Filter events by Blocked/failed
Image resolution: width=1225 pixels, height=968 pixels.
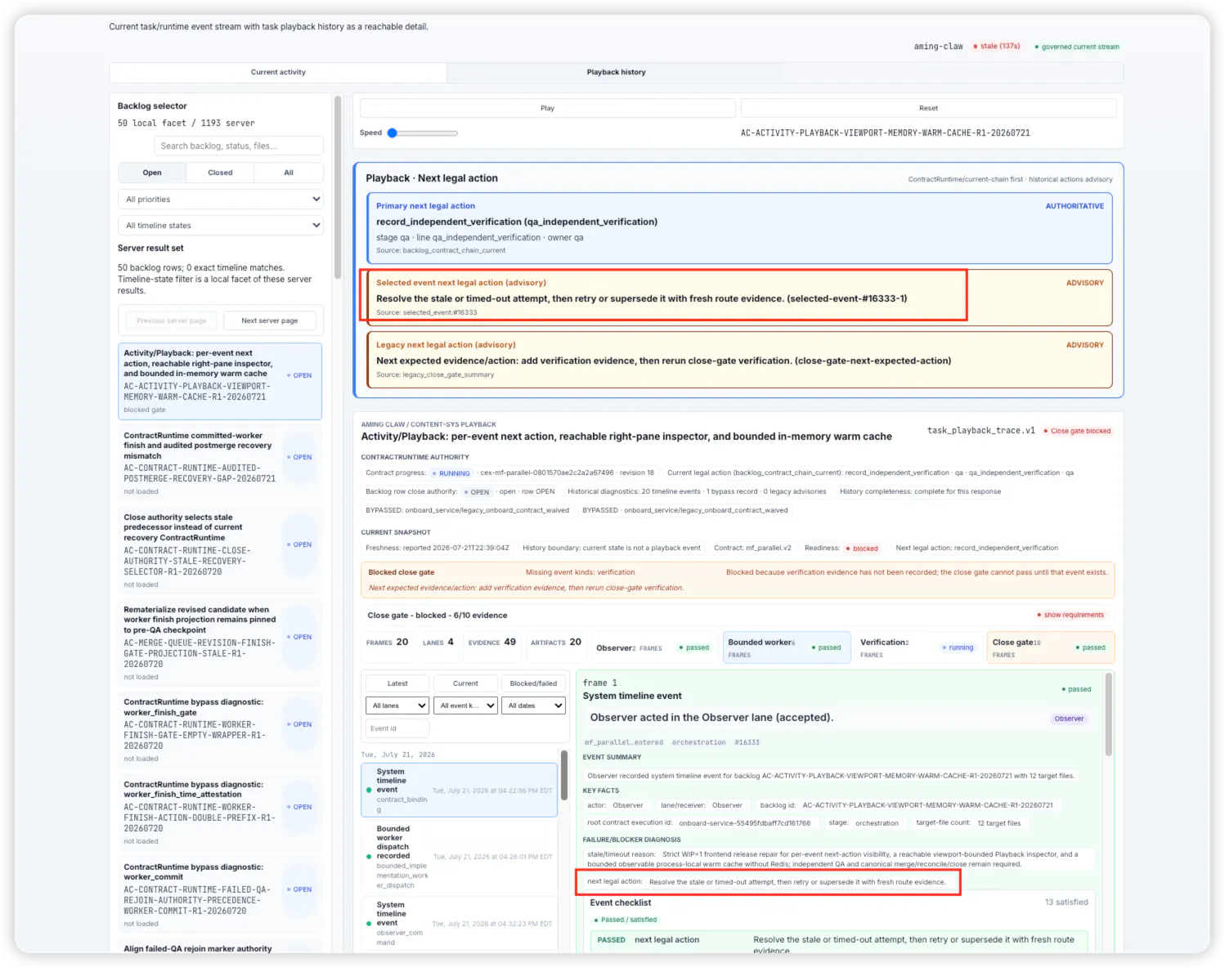tap(533, 683)
